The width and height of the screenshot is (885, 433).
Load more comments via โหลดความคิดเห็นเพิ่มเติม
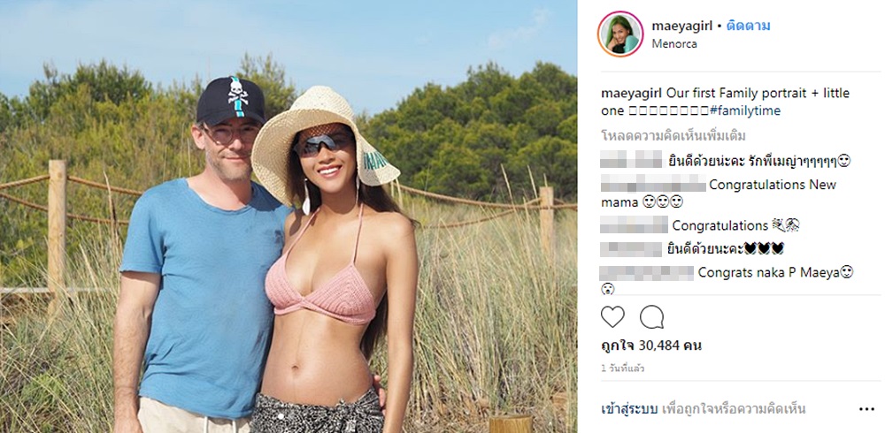click(672, 136)
